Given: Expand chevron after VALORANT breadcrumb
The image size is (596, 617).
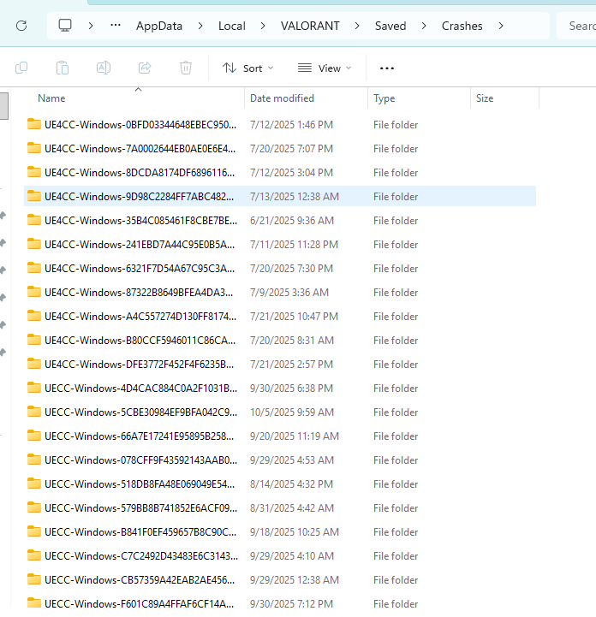Looking at the screenshot, I should (357, 26).
